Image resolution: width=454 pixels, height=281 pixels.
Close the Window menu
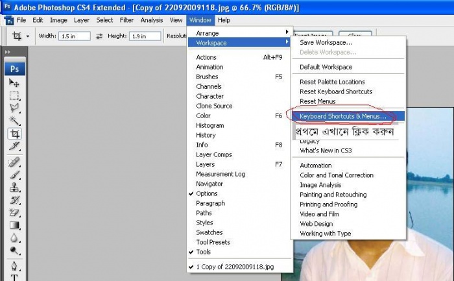tap(200, 20)
